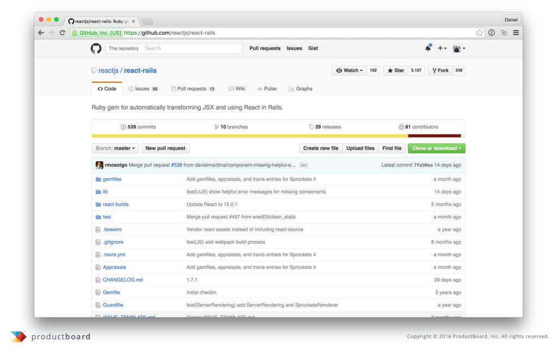
Task: Click the repository book icon beside reactjs
Action: click(94, 70)
